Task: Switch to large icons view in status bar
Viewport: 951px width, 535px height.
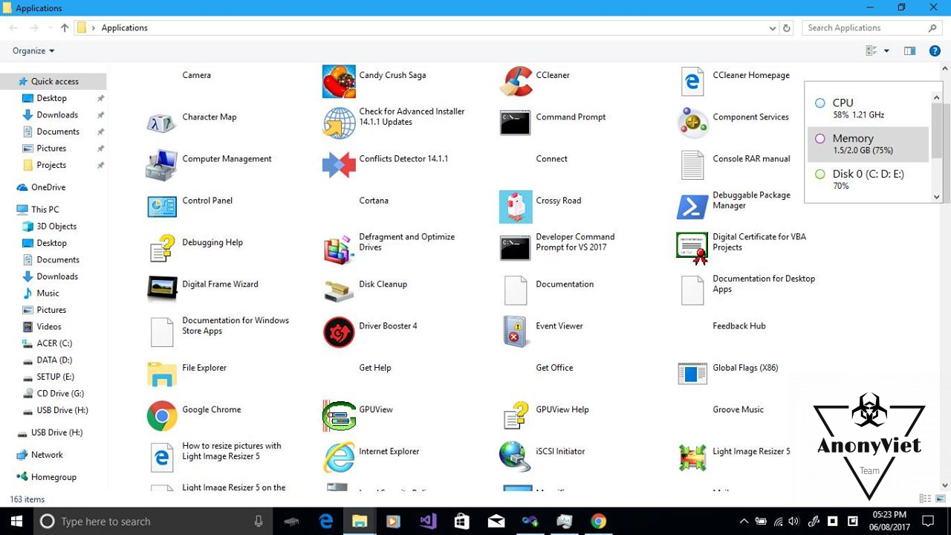Action: click(x=939, y=499)
